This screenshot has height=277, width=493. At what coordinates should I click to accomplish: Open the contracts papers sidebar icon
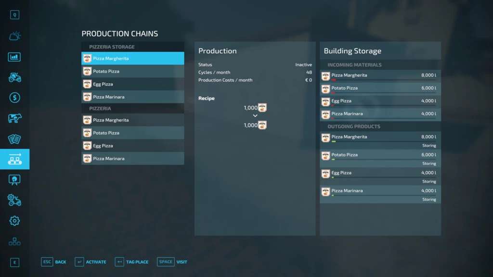14,139
